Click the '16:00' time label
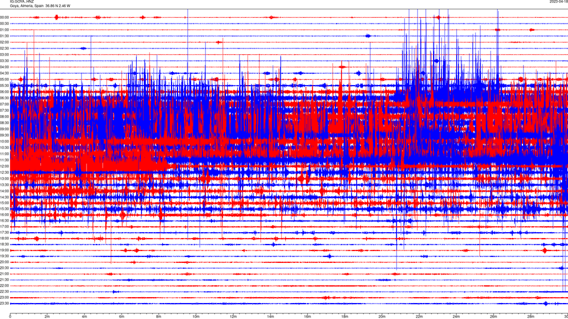 click(4, 214)
